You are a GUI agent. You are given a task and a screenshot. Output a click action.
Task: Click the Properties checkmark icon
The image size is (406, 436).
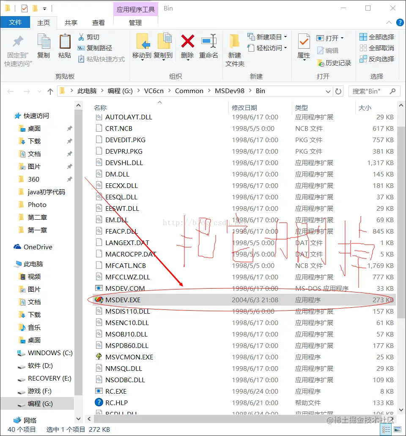tap(304, 42)
